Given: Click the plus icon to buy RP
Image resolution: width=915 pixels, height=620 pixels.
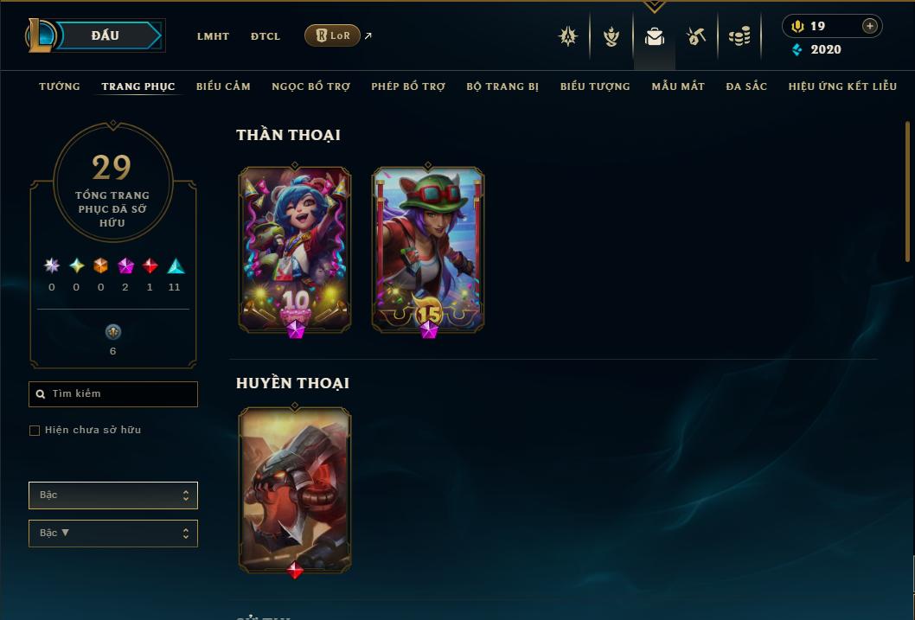Looking at the screenshot, I should pyautogui.click(x=869, y=26).
